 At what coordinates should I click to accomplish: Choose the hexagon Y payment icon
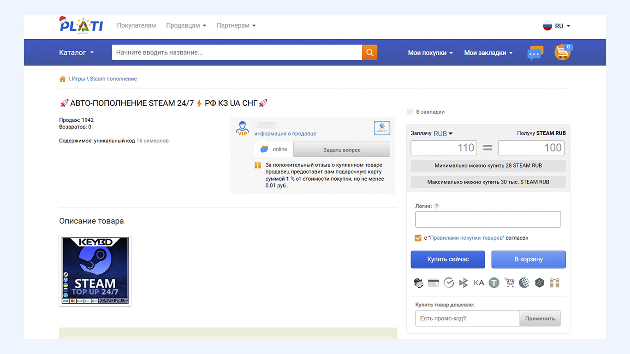(x=540, y=283)
